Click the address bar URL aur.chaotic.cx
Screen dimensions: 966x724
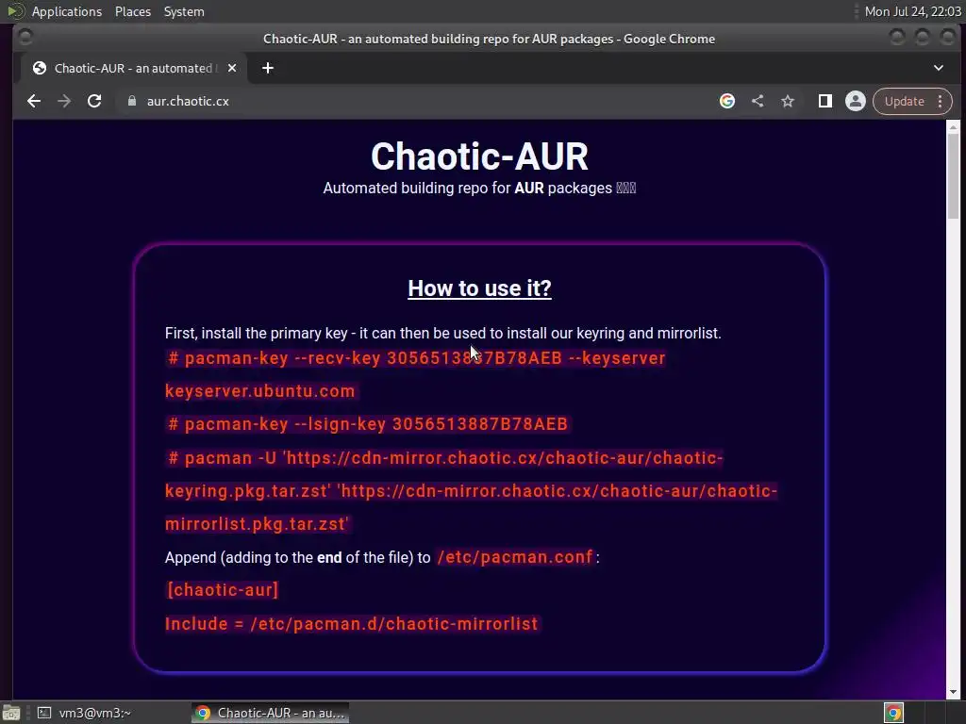188,101
